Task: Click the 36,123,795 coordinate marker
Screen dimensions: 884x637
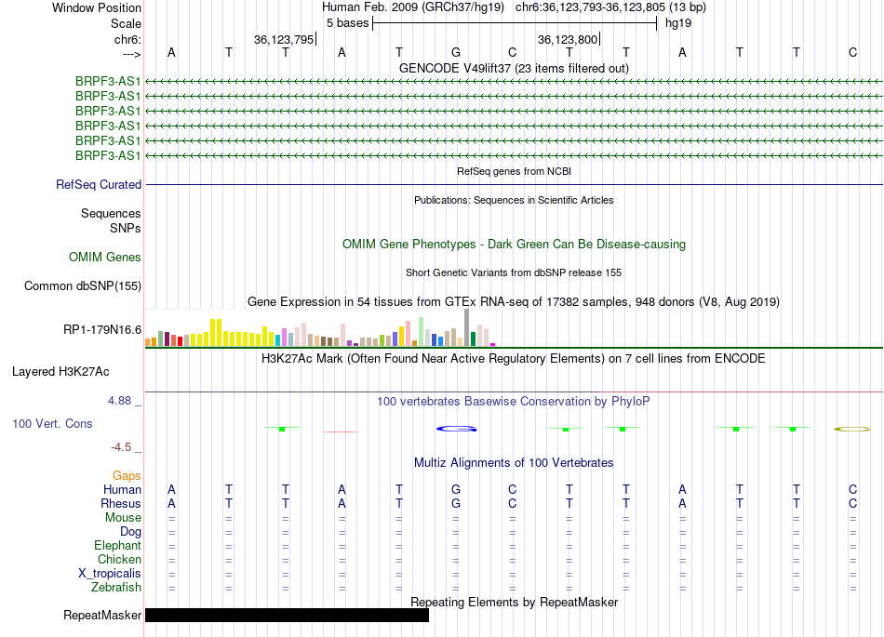Action: [x=284, y=39]
